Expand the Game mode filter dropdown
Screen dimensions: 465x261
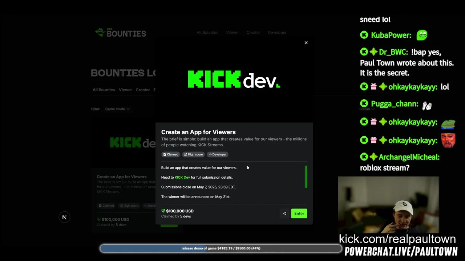(117, 109)
